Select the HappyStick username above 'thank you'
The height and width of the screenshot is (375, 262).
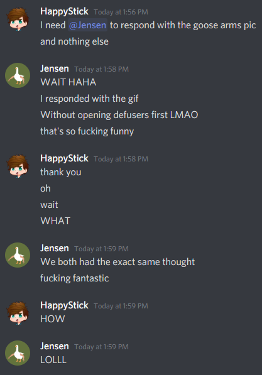point(64,158)
